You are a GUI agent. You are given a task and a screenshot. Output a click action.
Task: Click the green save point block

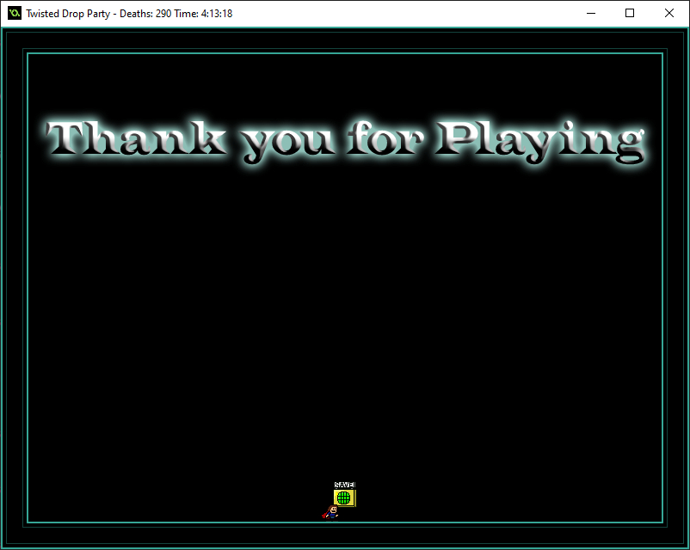click(x=343, y=498)
